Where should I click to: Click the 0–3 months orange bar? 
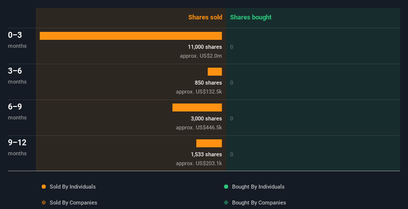[131, 36]
